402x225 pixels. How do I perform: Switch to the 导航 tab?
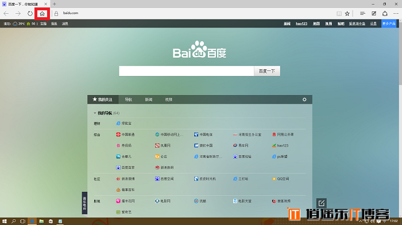click(128, 100)
